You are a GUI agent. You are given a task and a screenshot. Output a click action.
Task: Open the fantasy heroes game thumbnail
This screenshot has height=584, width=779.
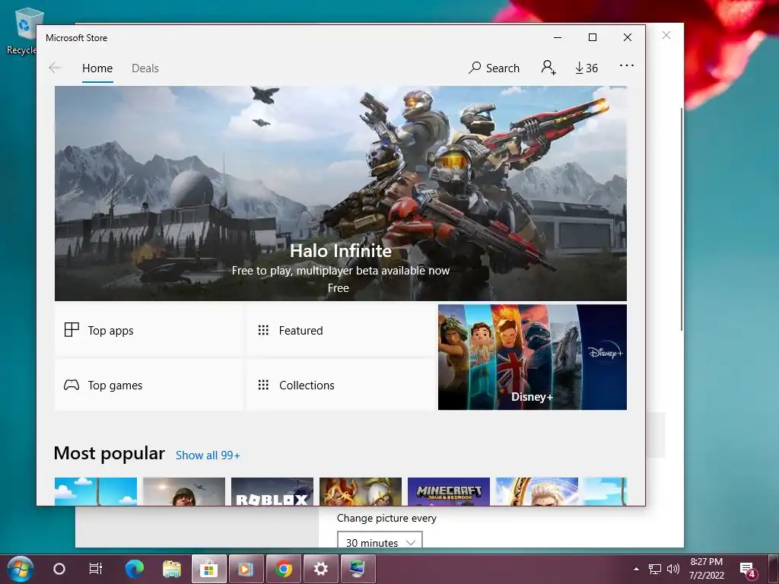[361, 492]
